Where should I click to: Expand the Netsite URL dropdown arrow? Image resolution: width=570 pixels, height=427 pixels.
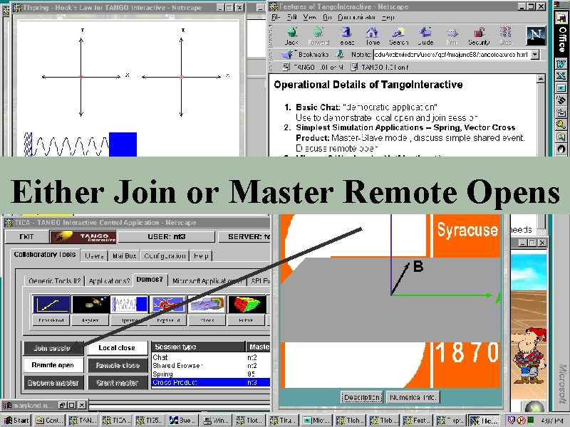[x=535, y=55]
